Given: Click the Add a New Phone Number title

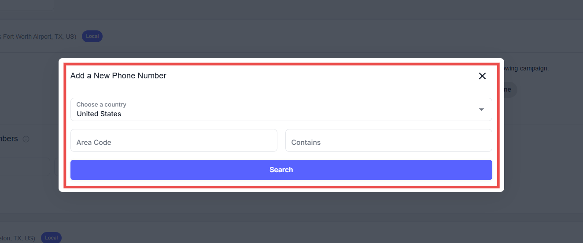Looking at the screenshot, I should [x=118, y=76].
